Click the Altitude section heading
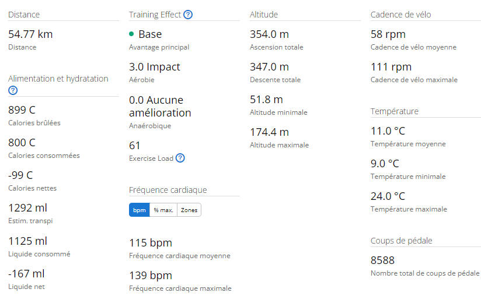Viewport: 481px width, 303px height. point(264,15)
